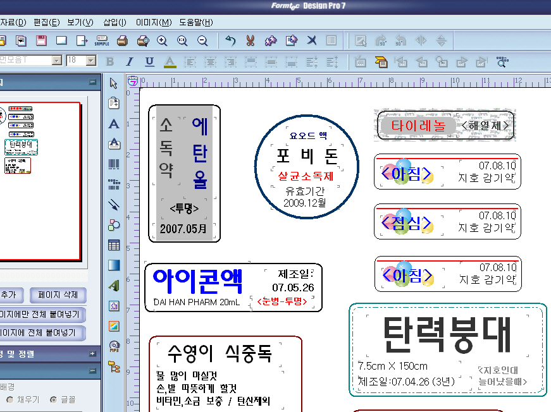Select the Line drawing tool
The height and width of the screenshot is (412, 551).
point(113,205)
